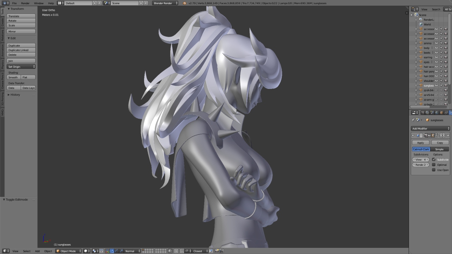Image resolution: width=452 pixels, height=254 pixels.
Task: Click the Translate button
Action: point(21,16)
